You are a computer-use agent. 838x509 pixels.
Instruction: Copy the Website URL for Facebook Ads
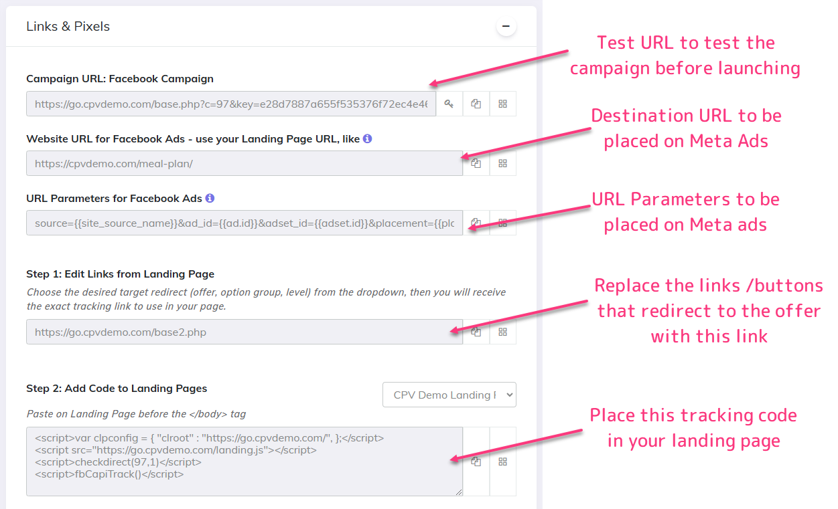476,163
